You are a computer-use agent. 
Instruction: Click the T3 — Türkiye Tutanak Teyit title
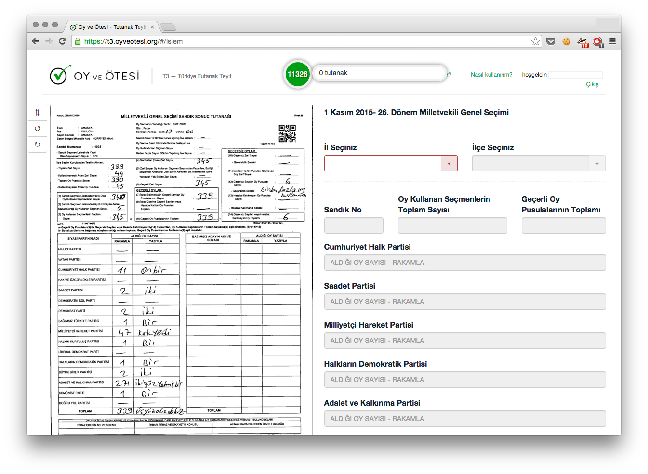(x=197, y=76)
